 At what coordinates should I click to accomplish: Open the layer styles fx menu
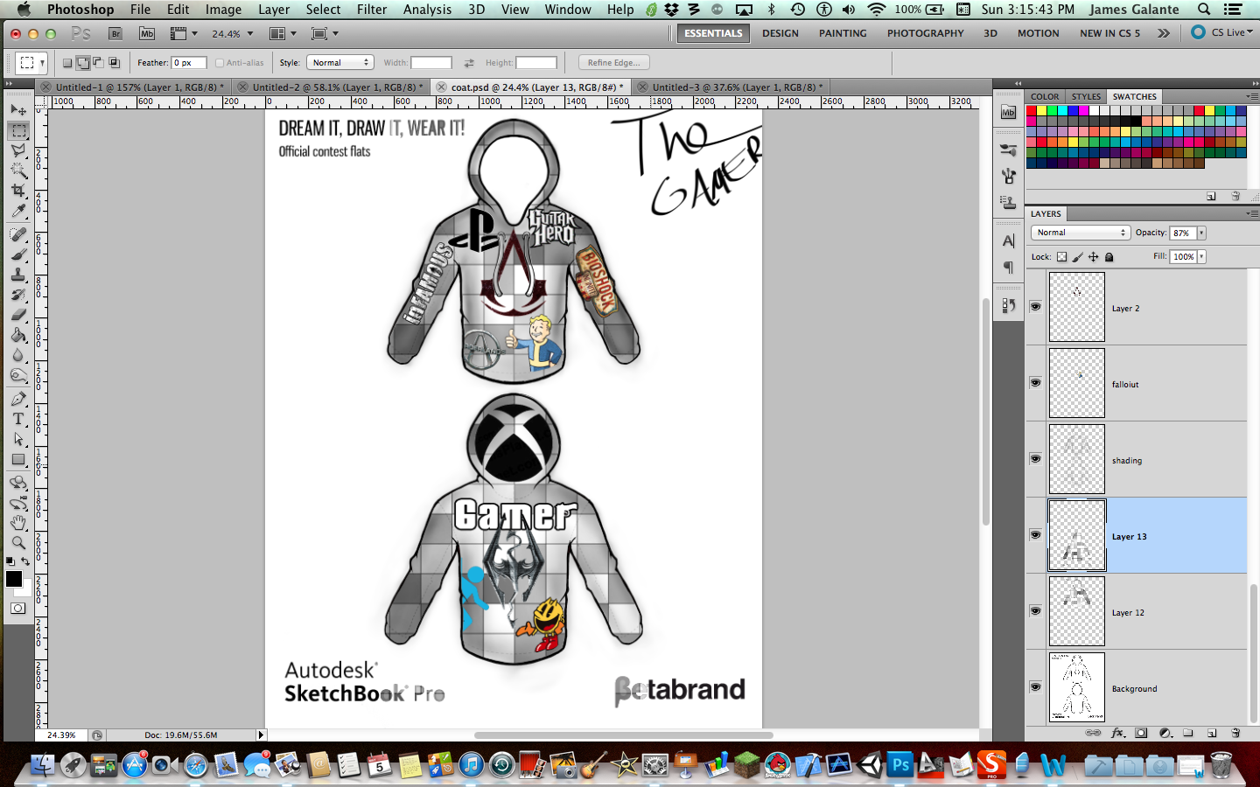tap(1117, 733)
